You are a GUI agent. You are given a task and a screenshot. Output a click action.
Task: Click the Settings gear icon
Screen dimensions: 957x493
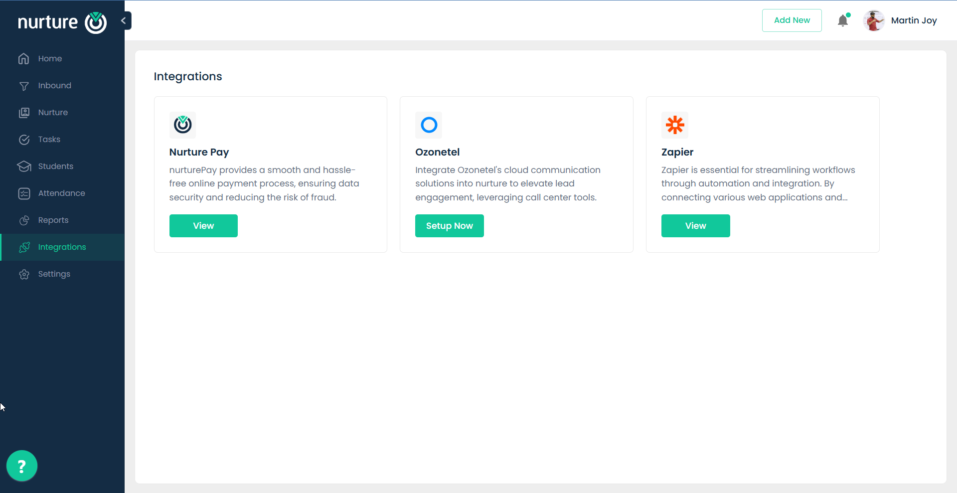click(24, 274)
